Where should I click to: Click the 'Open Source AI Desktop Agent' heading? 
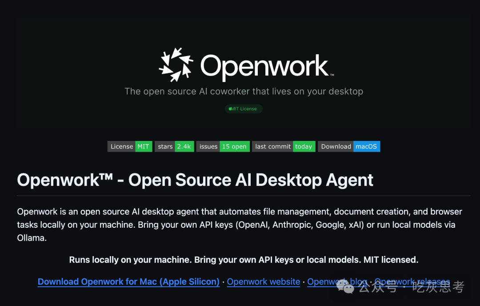[195, 180]
